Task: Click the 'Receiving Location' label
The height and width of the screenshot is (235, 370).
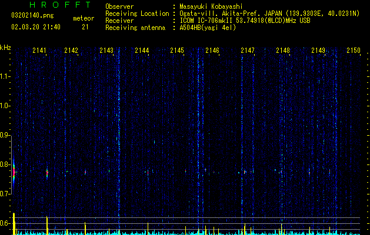Action: [x=137, y=14]
